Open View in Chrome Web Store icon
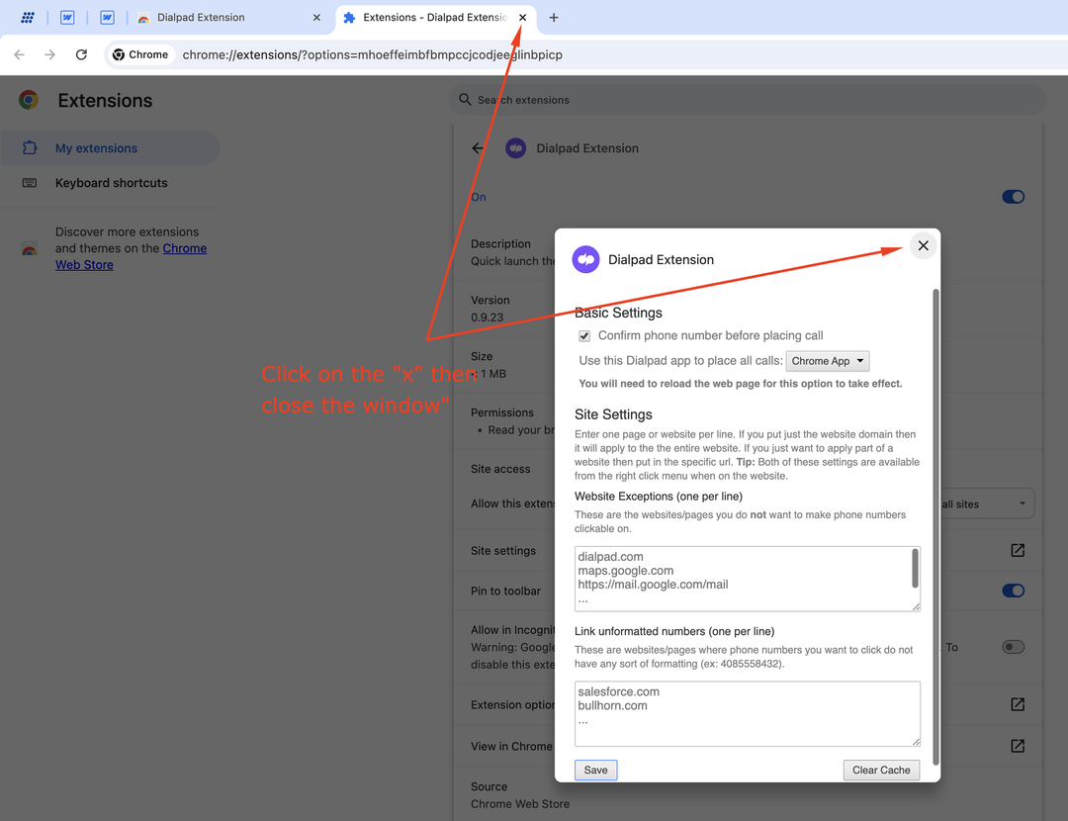Viewport: 1068px width, 821px height. (1018, 746)
